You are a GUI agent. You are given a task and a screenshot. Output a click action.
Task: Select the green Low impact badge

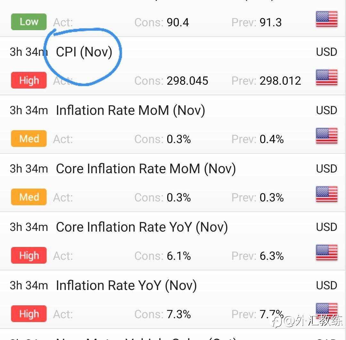coord(29,21)
